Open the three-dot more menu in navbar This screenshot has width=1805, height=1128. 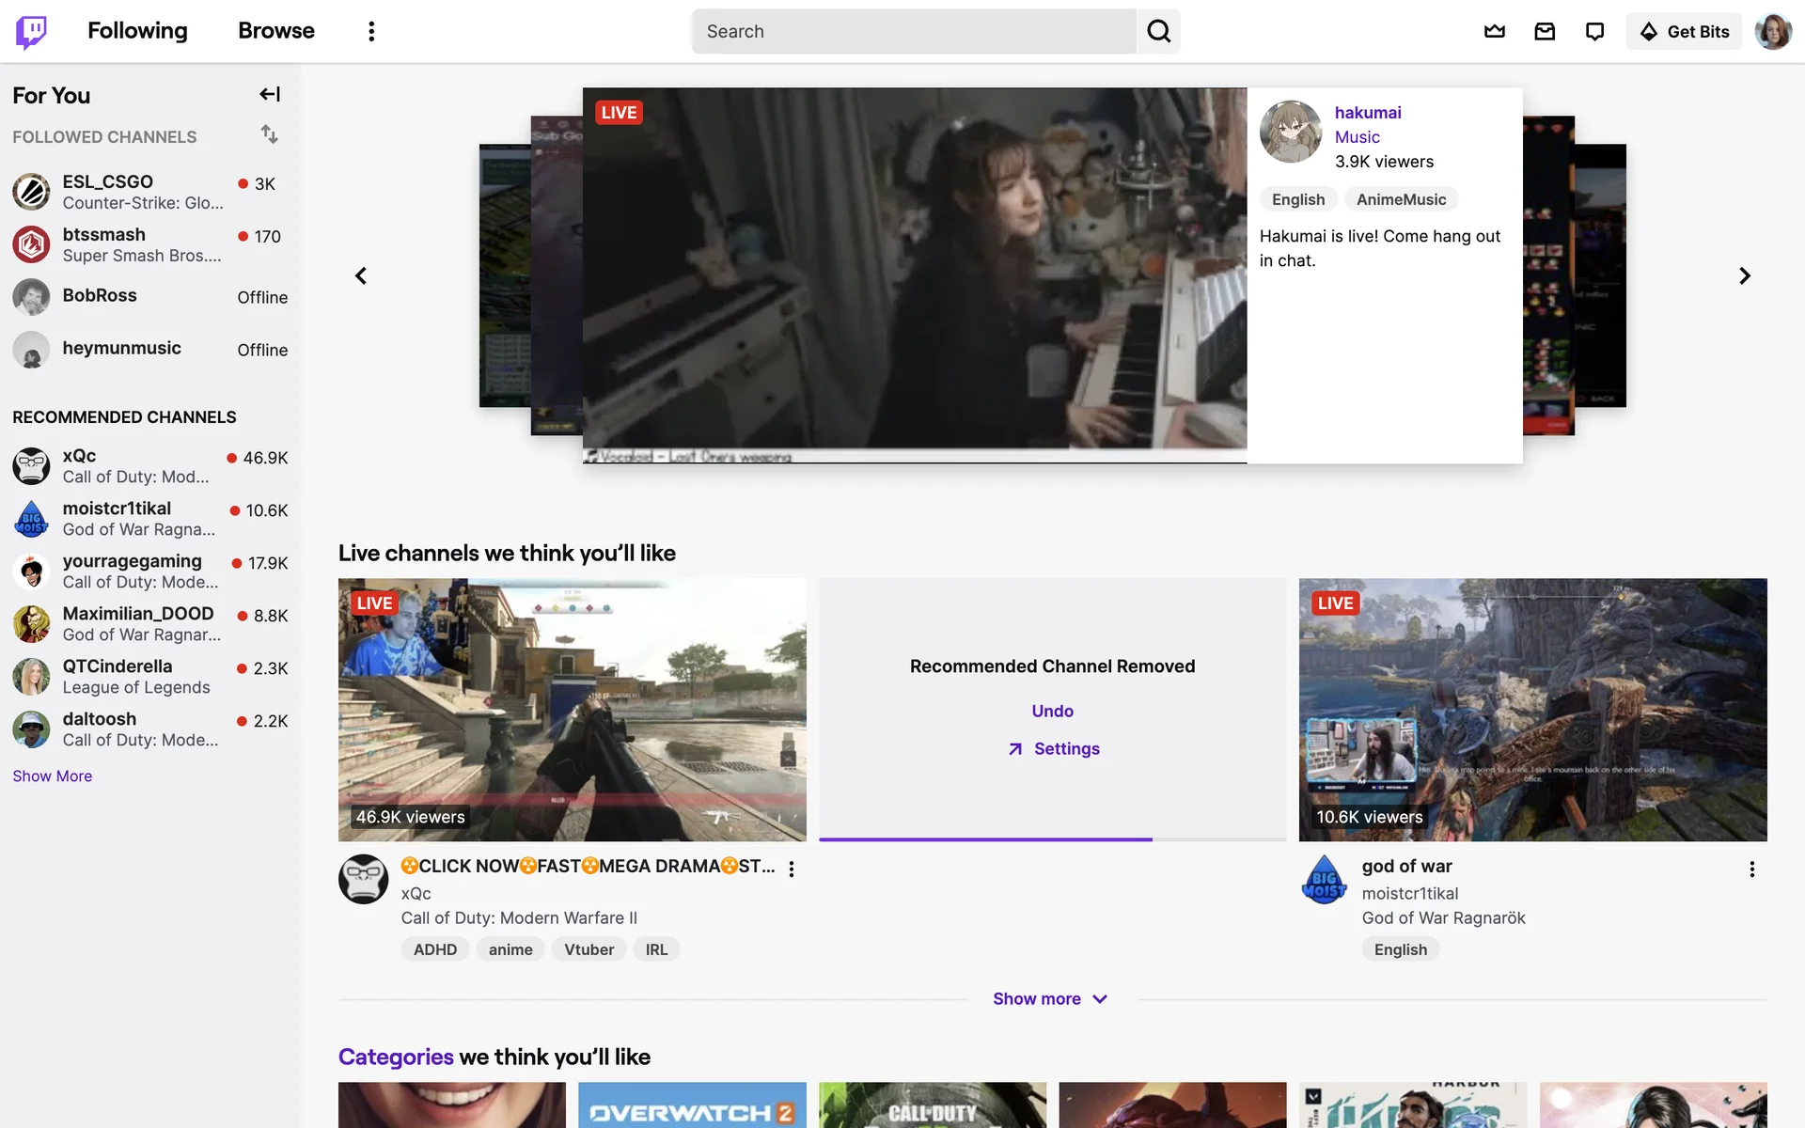(371, 31)
